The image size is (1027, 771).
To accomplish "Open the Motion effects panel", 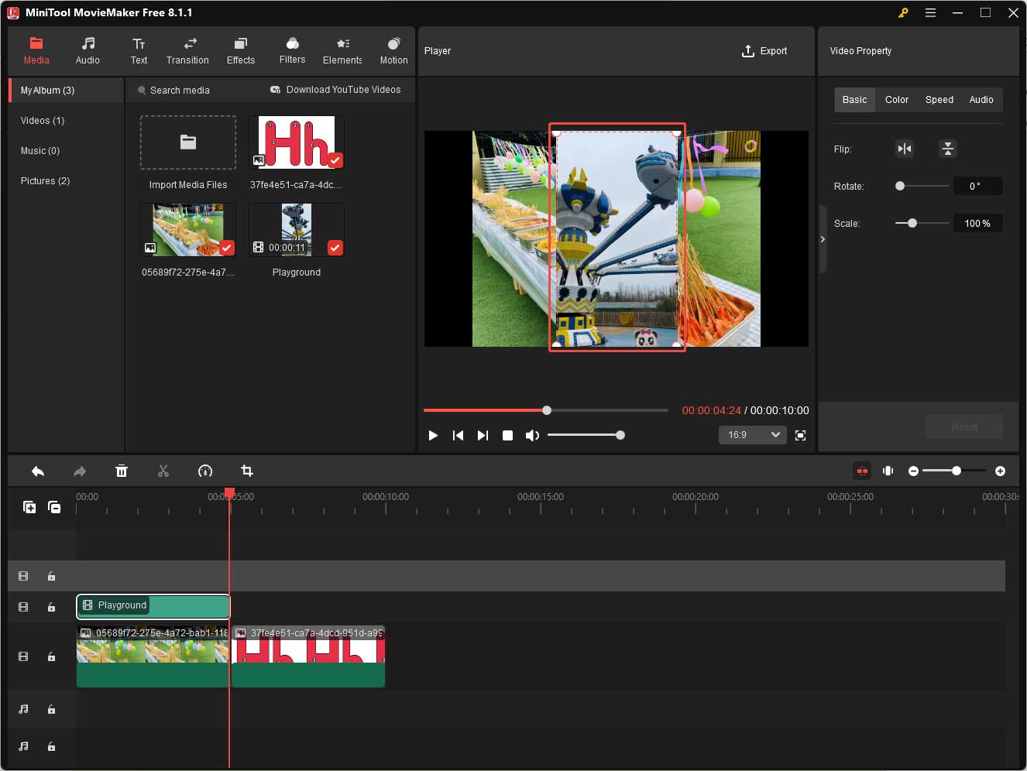I will point(393,50).
